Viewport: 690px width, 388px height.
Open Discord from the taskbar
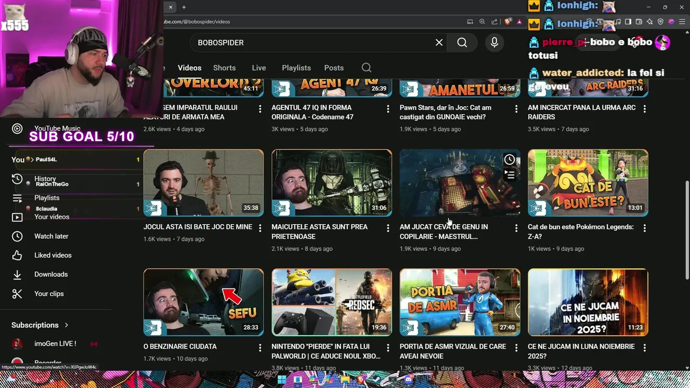[408, 379]
